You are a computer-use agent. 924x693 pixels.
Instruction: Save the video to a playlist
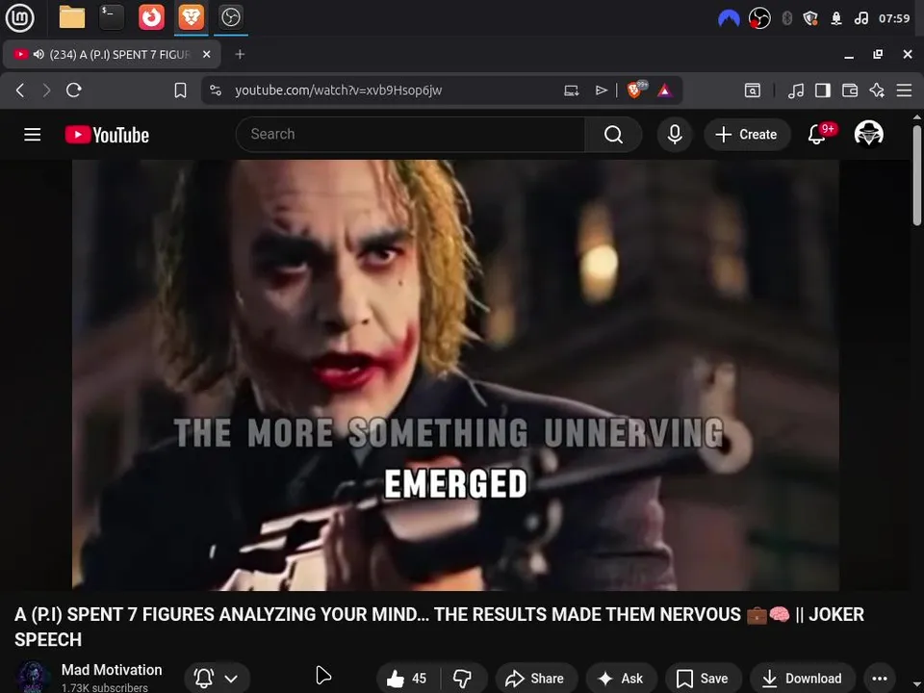[703, 679]
